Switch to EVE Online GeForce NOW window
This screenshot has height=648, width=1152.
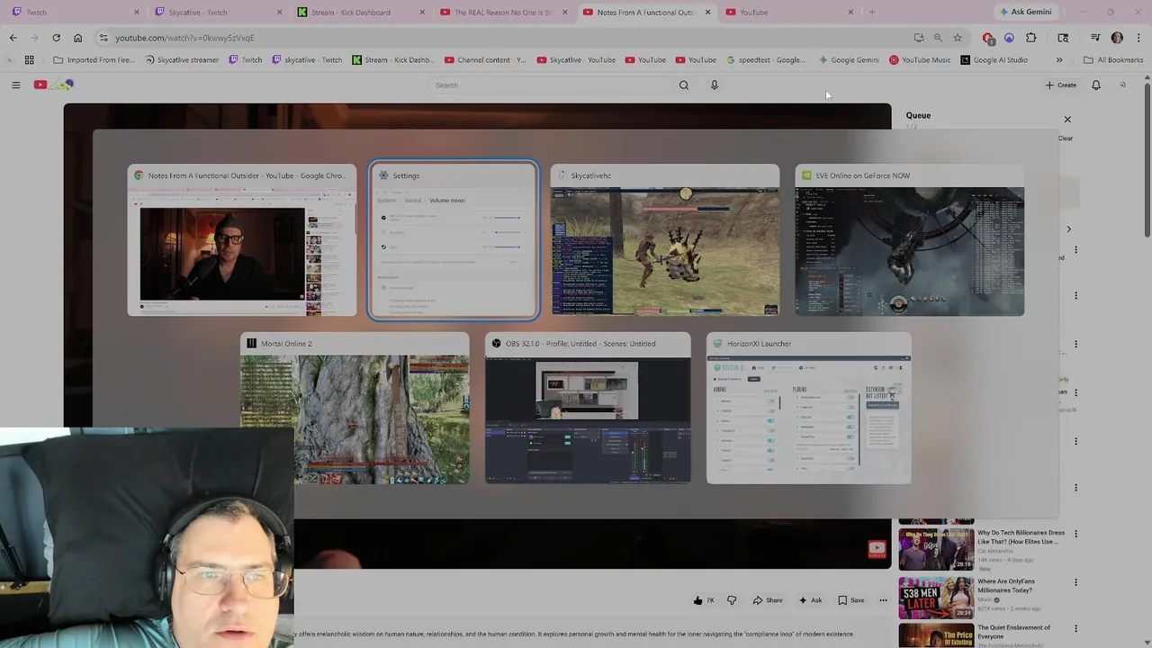click(909, 240)
